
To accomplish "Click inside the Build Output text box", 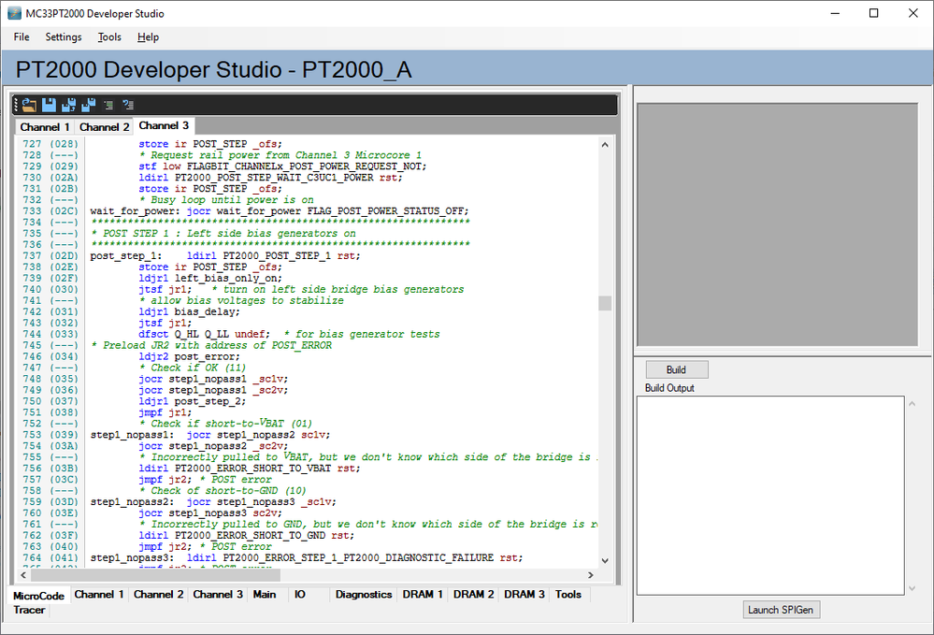I will point(770,495).
